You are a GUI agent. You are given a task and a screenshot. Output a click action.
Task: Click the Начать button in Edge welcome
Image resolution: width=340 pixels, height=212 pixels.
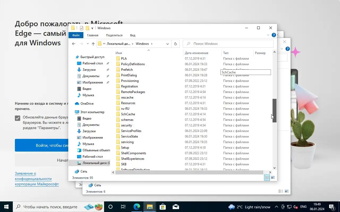point(42,160)
